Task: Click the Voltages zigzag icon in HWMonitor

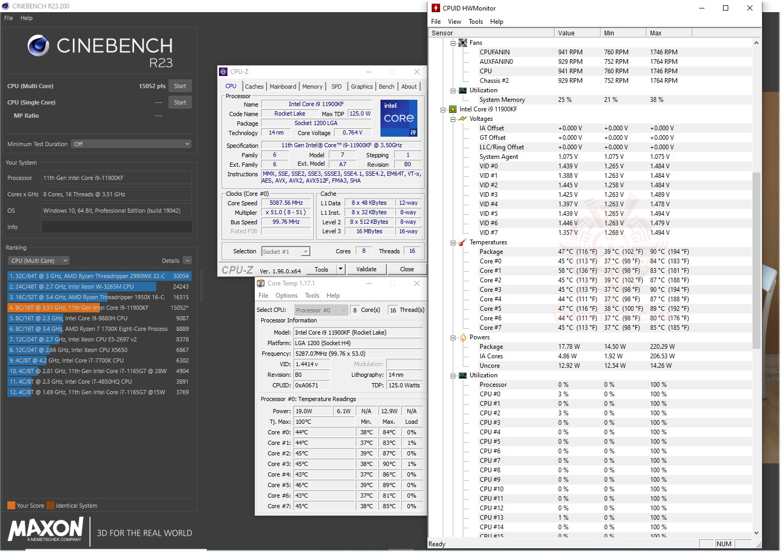Action: pyautogui.click(x=463, y=119)
